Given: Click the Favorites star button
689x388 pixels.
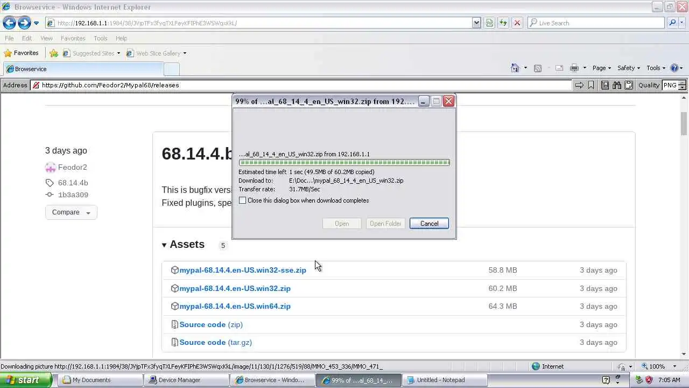Looking at the screenshot, I should tap(21, 53).
